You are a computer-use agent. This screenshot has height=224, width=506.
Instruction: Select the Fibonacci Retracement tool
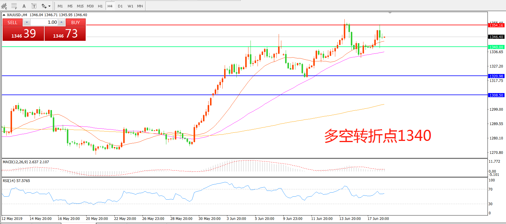point(14,6)
